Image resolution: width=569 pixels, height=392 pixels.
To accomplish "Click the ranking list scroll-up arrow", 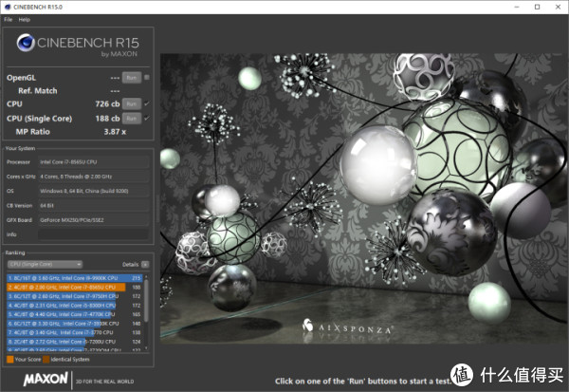I will [146, 277].
